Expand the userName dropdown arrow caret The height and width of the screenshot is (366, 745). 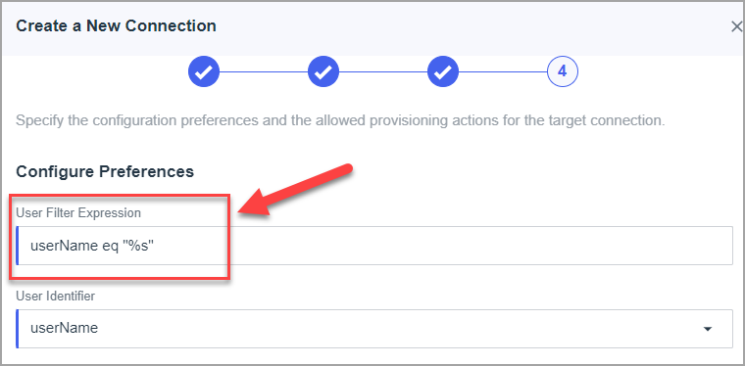click(708, 329)
